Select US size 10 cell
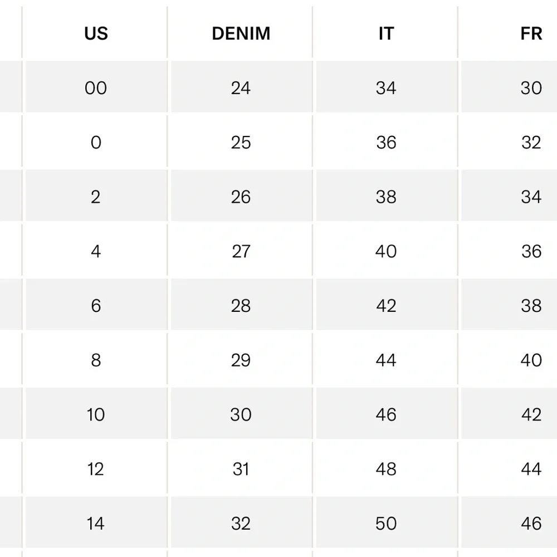 click(96, 414)
